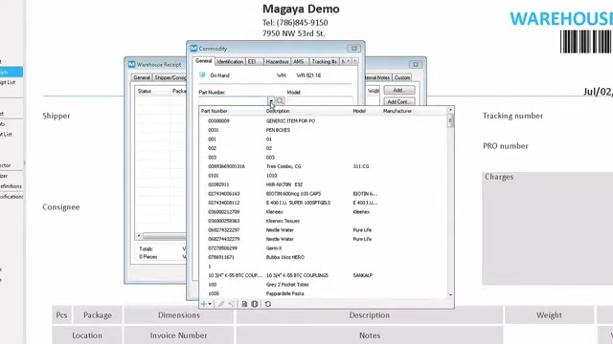Viewport: 613px width, 344px height.
Task: Sort by Description column header
Action: (x=278, y=111)
